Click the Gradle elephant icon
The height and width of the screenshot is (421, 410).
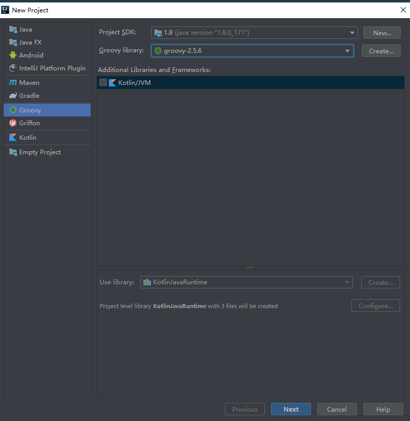[x=13, y=96]
